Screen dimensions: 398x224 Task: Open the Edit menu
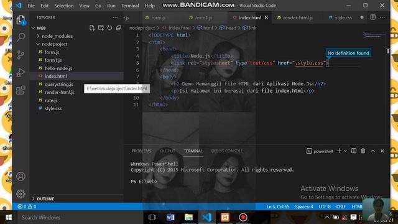click(x=44, y=6)
